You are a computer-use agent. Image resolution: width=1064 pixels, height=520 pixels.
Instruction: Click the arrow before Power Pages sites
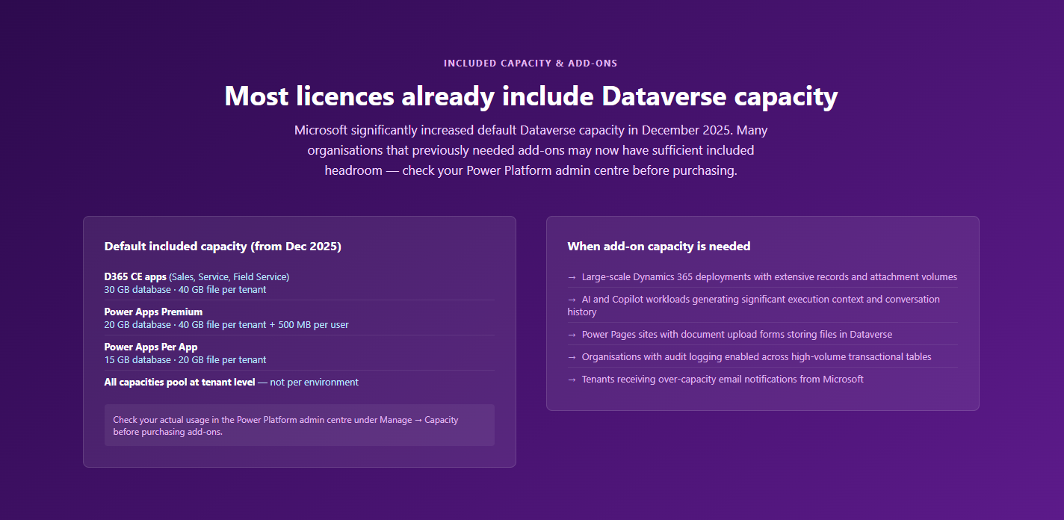[572, 335]
